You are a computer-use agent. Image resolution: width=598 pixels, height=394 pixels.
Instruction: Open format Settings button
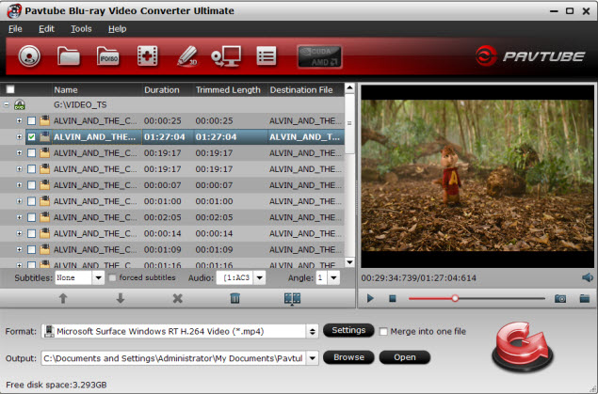point(348,330)
